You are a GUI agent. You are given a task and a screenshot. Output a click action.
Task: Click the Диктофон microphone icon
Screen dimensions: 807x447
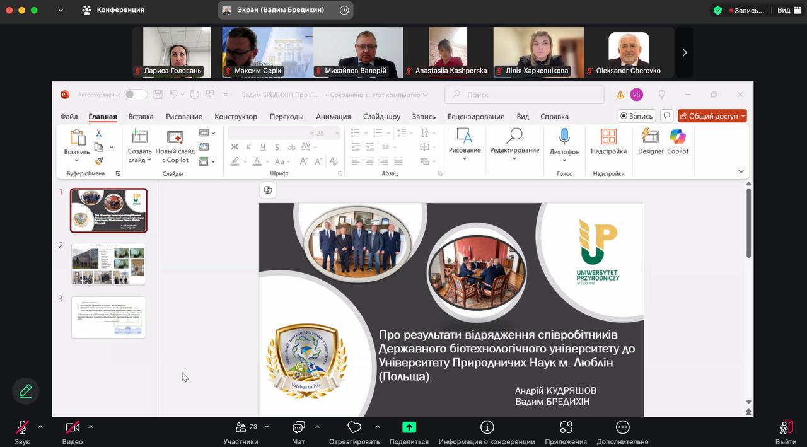click(564, 136)
